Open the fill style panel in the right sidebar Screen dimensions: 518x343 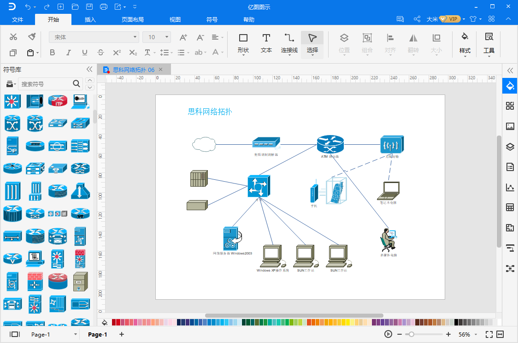tap(510, 86)
